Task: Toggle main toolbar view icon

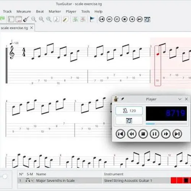Action: [x=11, y=19]
